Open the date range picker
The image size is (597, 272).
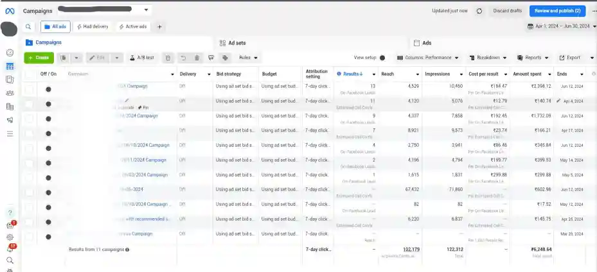pos(562,26)
